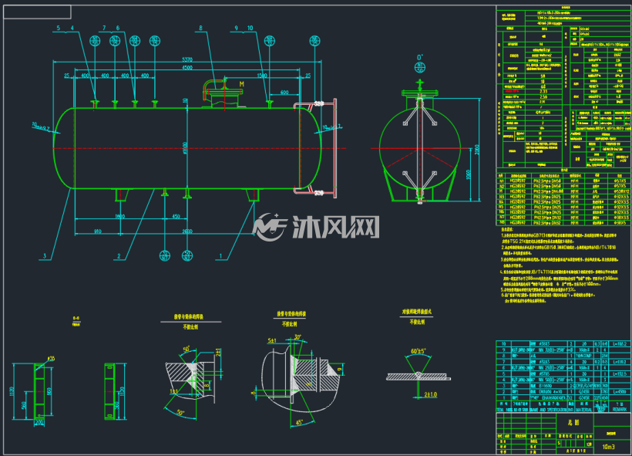Select the 4500 shell length dimension
This screenshot has height=456, width=632.
[187, 67]
